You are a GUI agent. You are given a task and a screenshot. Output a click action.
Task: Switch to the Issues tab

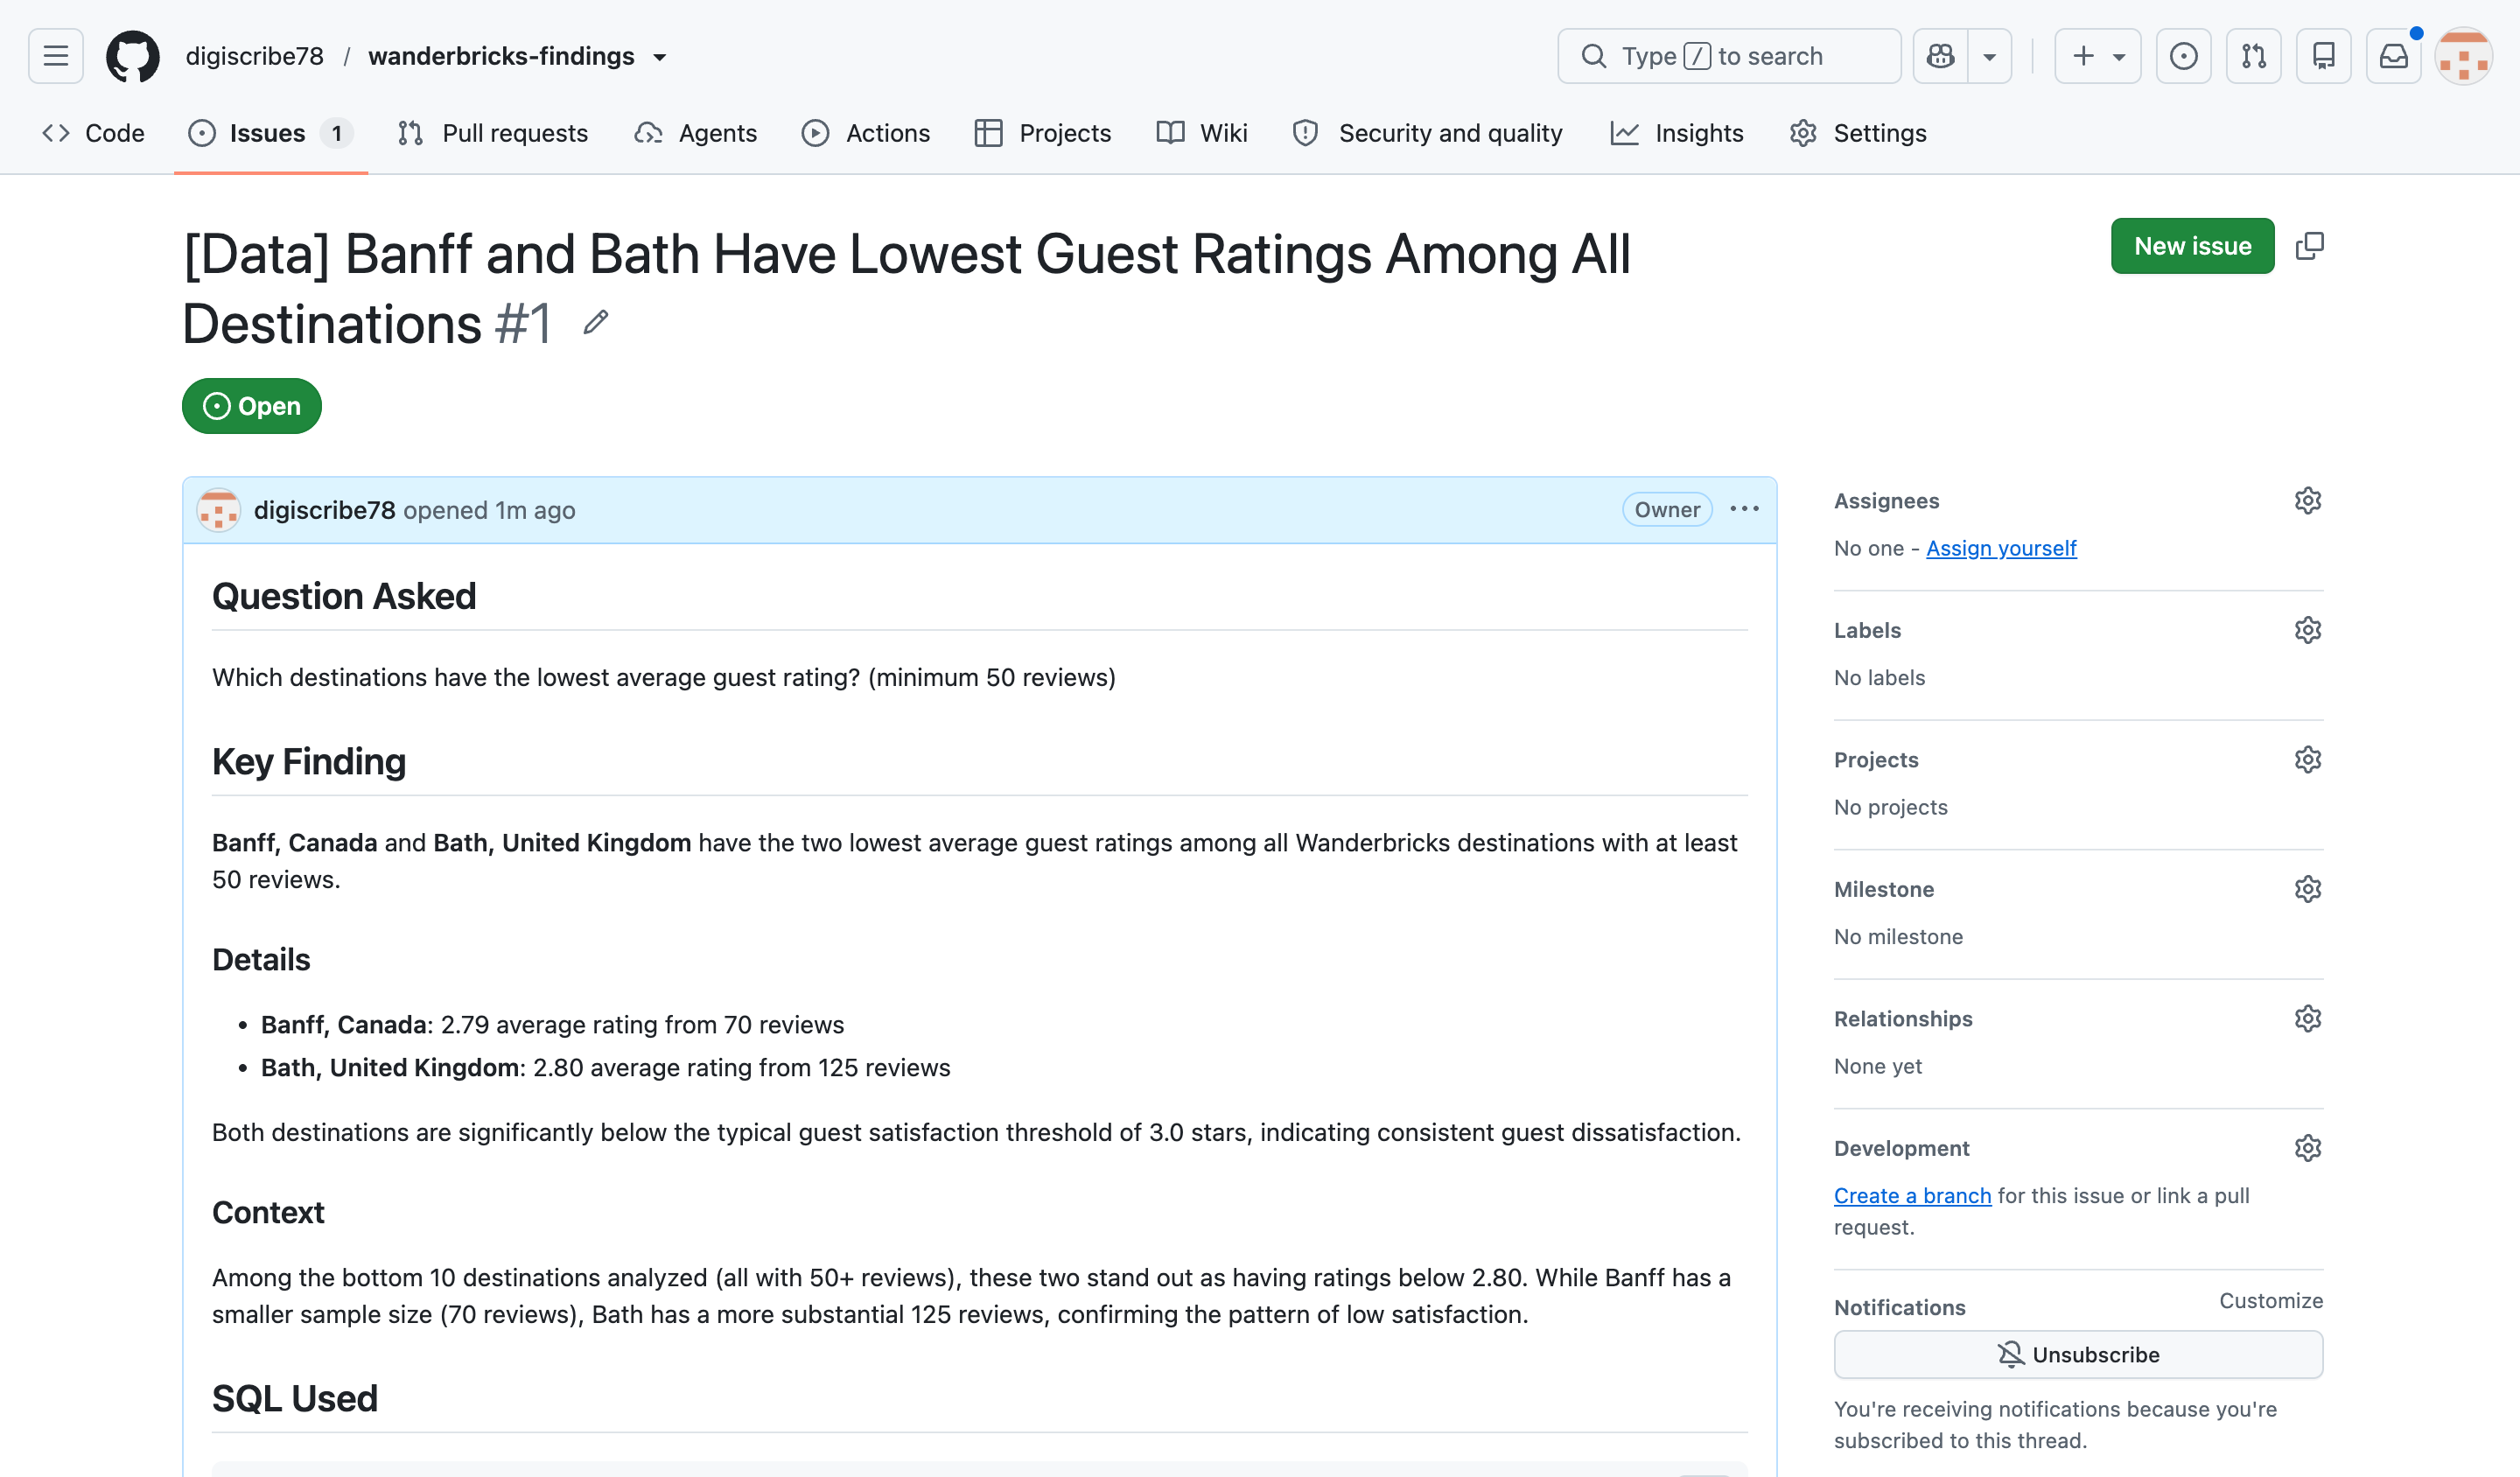point(270,133)
